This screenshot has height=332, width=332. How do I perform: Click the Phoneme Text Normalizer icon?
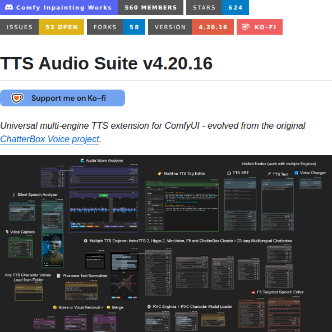[x=59, y=275]
